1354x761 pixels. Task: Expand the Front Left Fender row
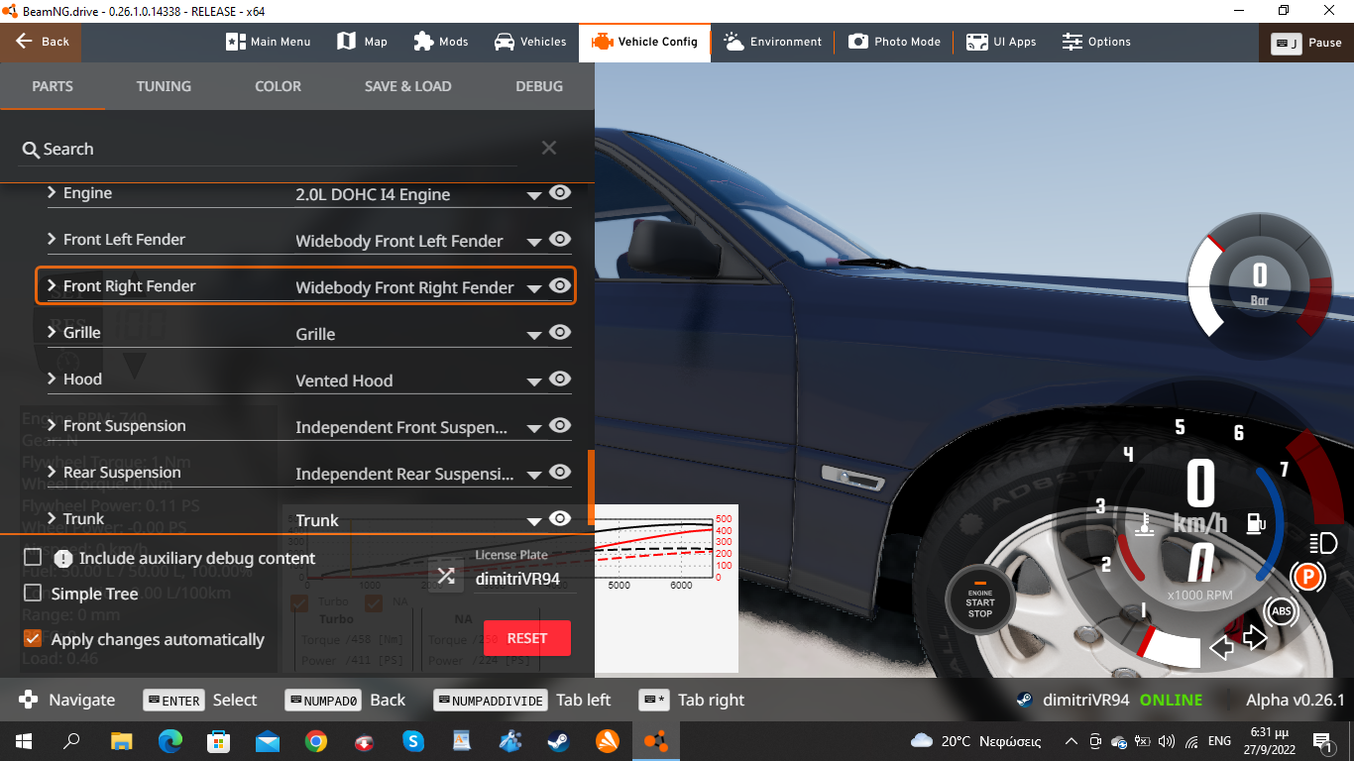point(52,239)
